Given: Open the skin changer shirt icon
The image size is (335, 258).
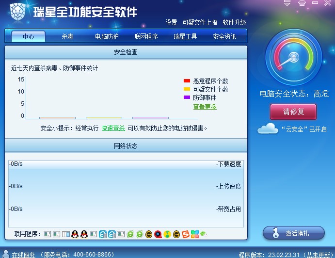Looking at the screenshot, I should [x=302, y=3].
